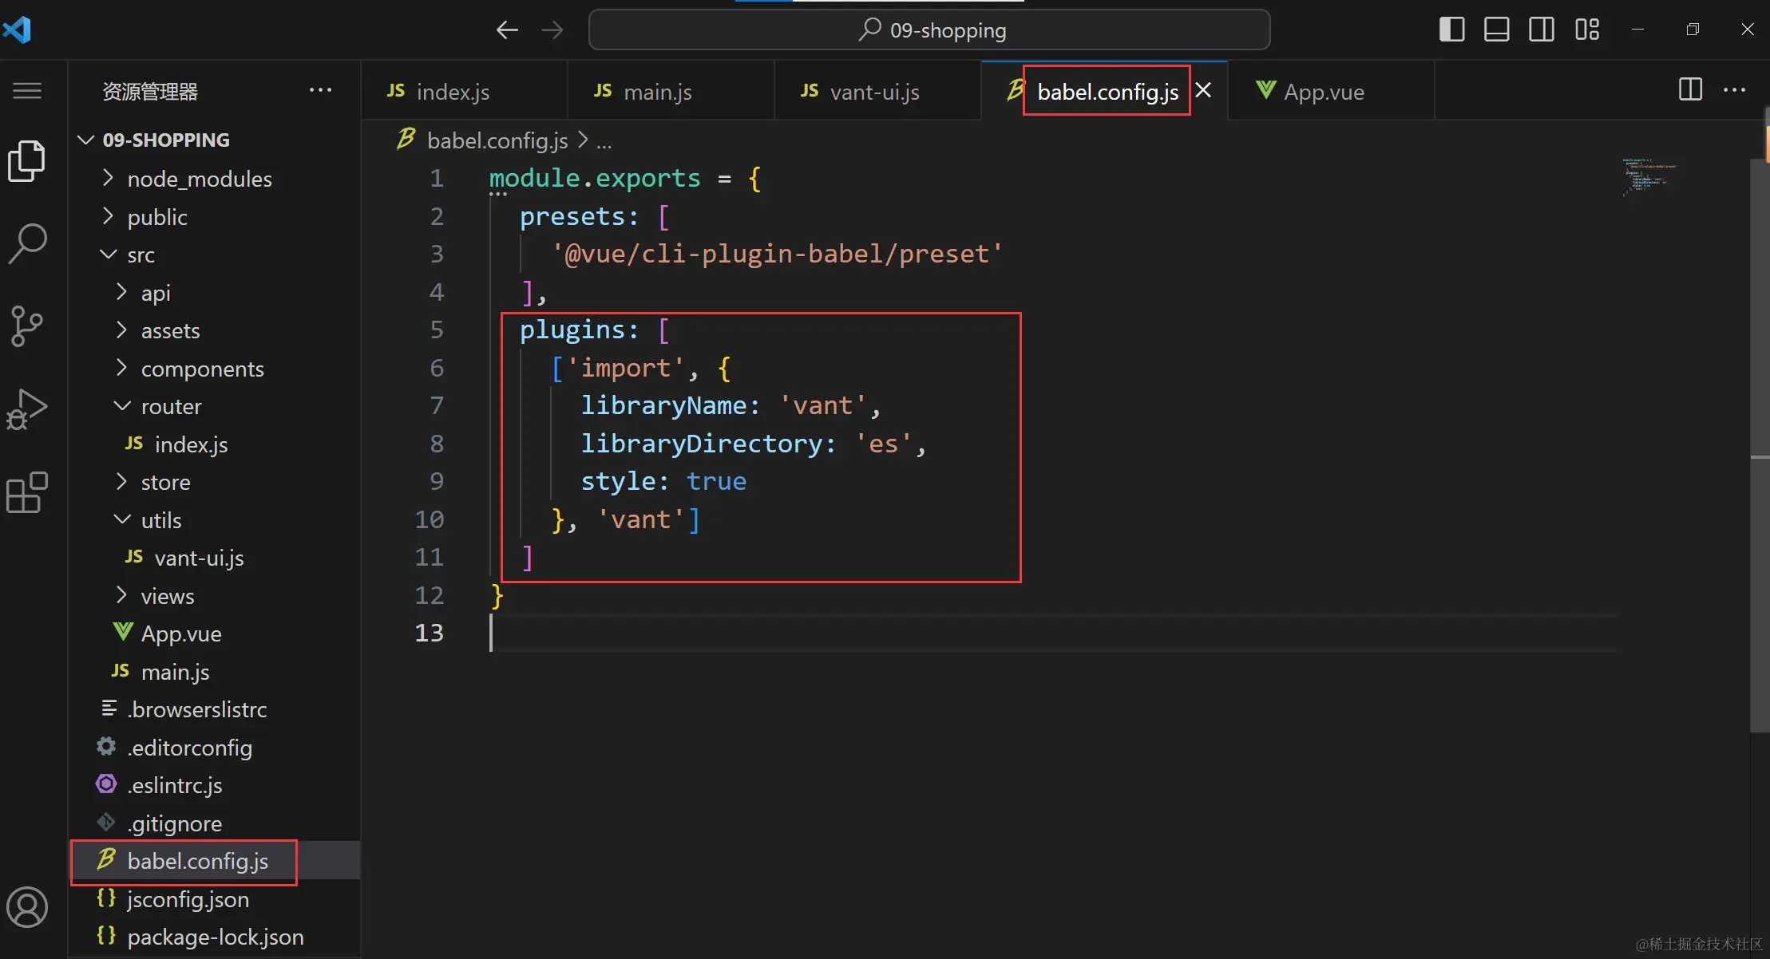Open editor More Actions ellipsis
The image size is (1770, 959).
[x=1734, y=89]
